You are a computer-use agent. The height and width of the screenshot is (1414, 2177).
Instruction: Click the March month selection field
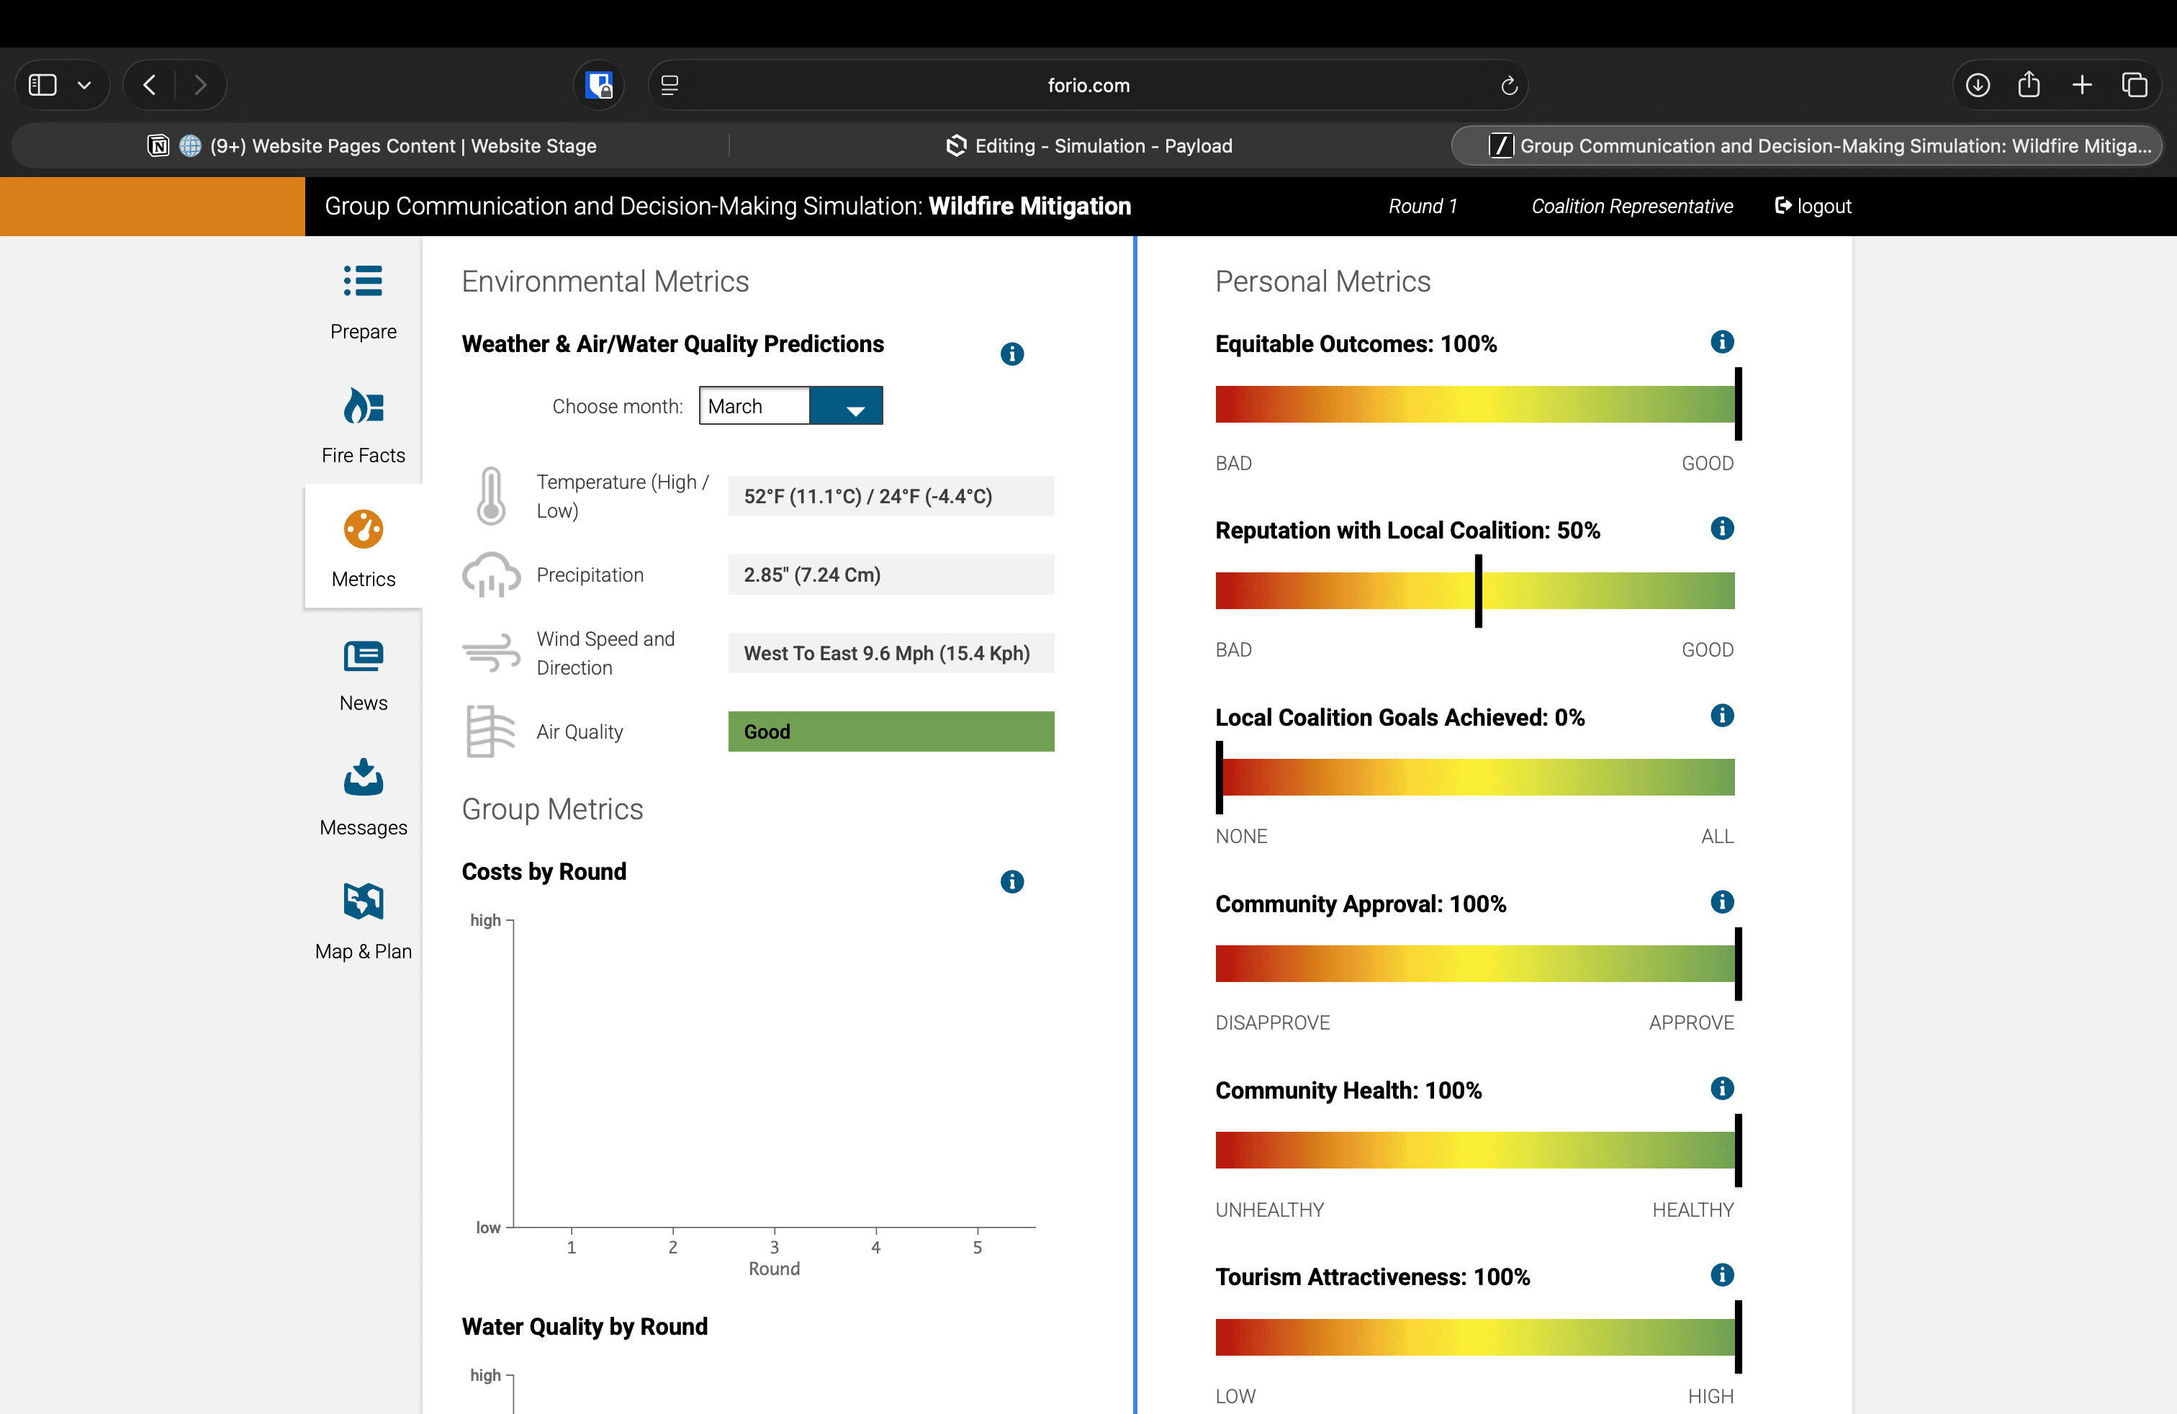[x=754, y=407]
